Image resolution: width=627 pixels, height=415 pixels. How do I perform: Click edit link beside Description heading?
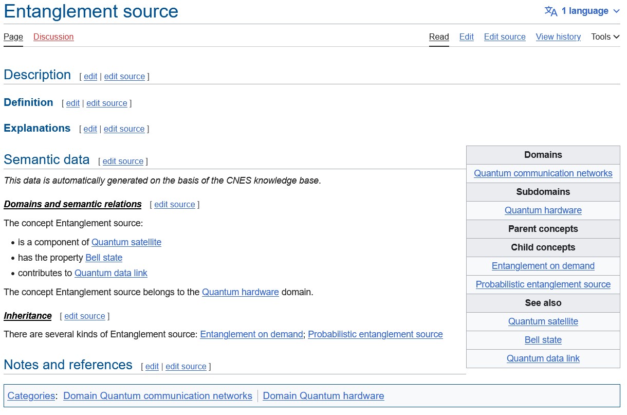pos(90,77)
